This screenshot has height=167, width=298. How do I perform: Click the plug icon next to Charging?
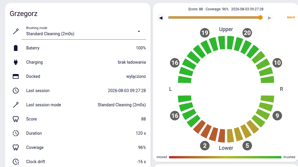tap(16, 62)
